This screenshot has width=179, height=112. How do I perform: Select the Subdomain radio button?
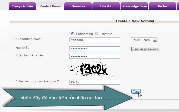[x=72, y=33]
